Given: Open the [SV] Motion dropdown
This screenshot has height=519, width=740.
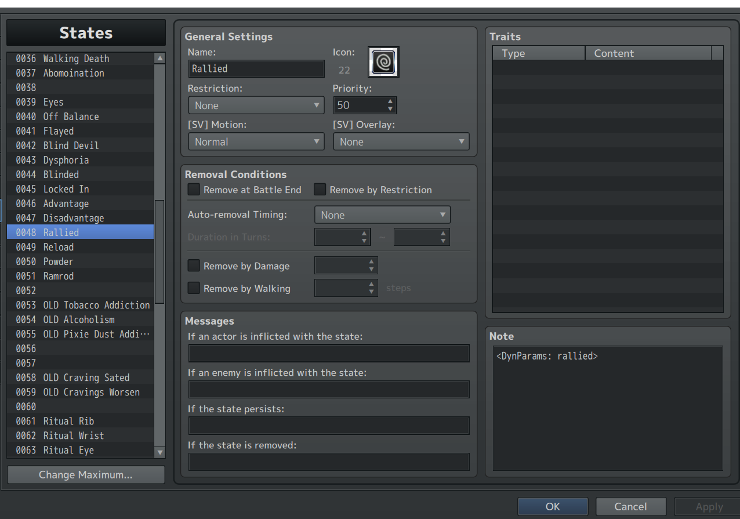Looking at the screenshot, I should [256, 141].
